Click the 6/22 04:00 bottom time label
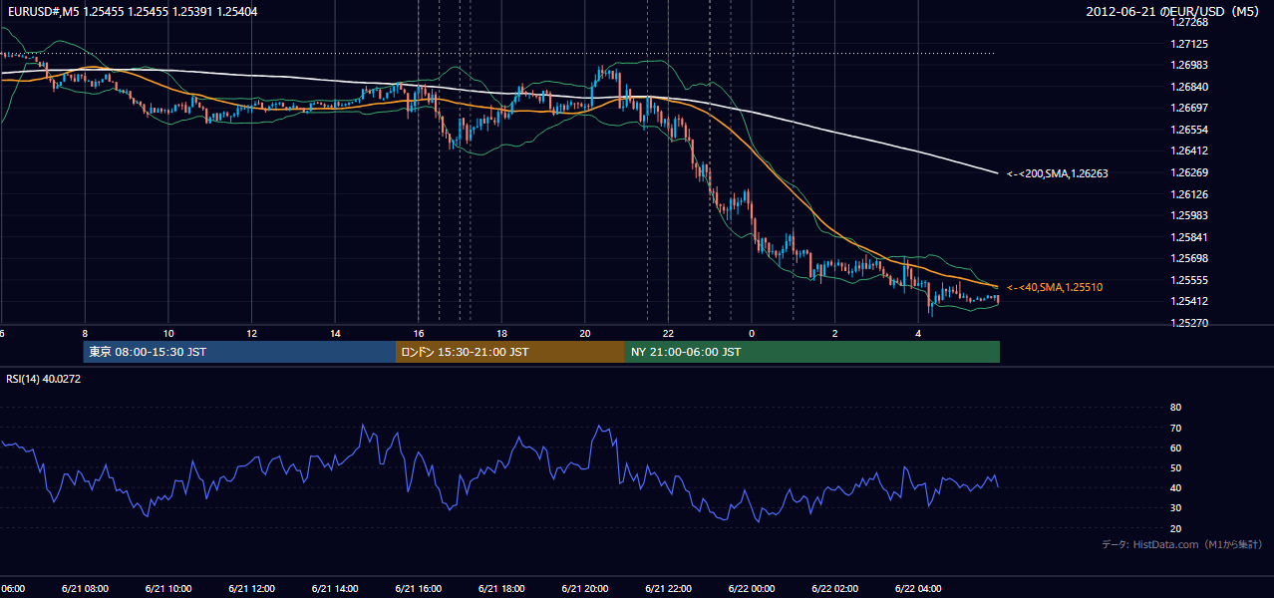The width and height of the screenshot is (1274, 598). click(919, 589)
